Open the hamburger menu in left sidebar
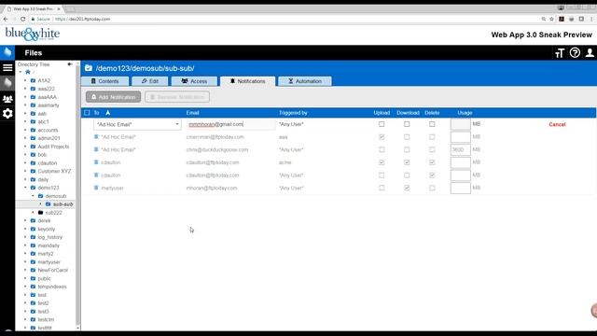This screenshot has height=336, width=597. (7, 68)
